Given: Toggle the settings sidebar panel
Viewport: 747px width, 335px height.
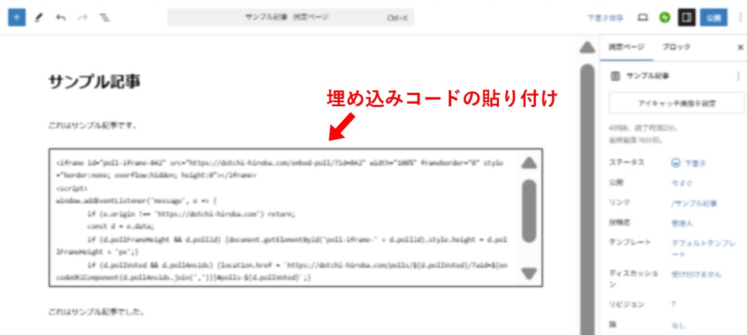Looking at the screenshot, I should (x=686, y=18).
